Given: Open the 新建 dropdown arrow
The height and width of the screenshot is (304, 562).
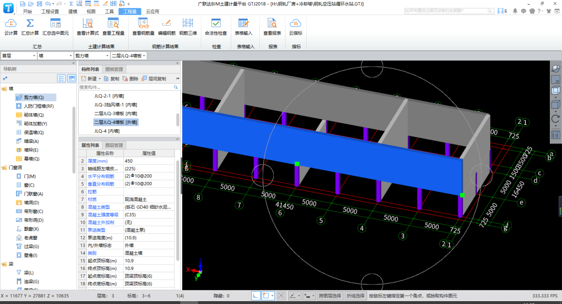Looking at the screenshot, I should [100, 79].
